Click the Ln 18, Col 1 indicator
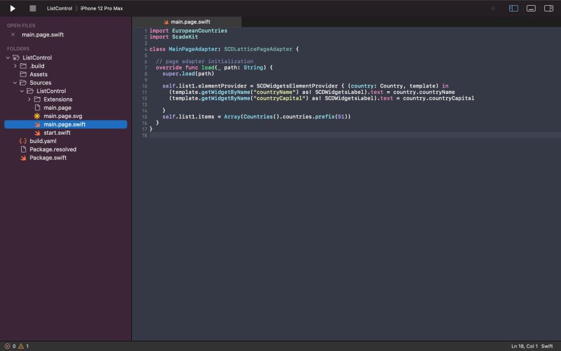 (x=524, y=346)
